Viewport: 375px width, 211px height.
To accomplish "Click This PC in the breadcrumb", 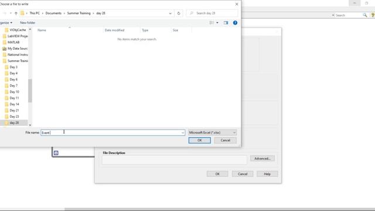I will (35, 13).
